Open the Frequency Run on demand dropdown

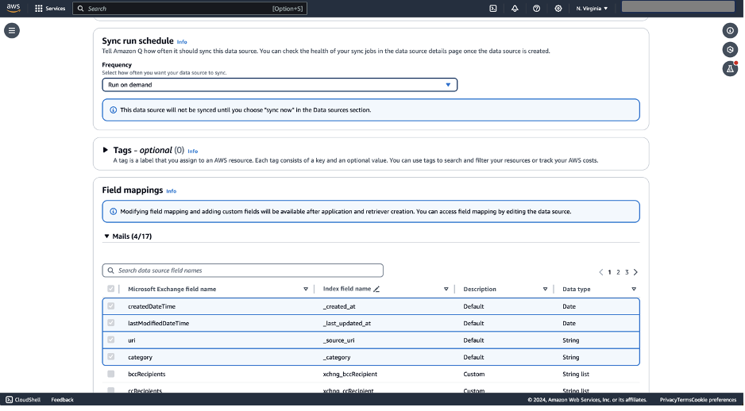click(280, 85)
